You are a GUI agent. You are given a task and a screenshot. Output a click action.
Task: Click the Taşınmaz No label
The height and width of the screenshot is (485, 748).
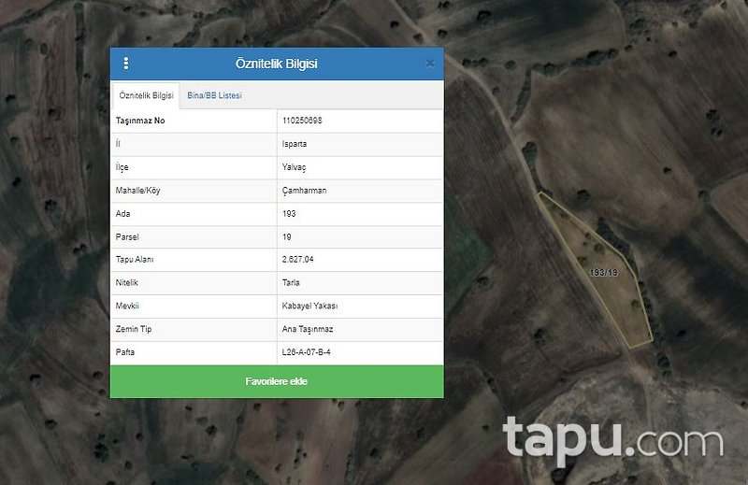[140, 121]
